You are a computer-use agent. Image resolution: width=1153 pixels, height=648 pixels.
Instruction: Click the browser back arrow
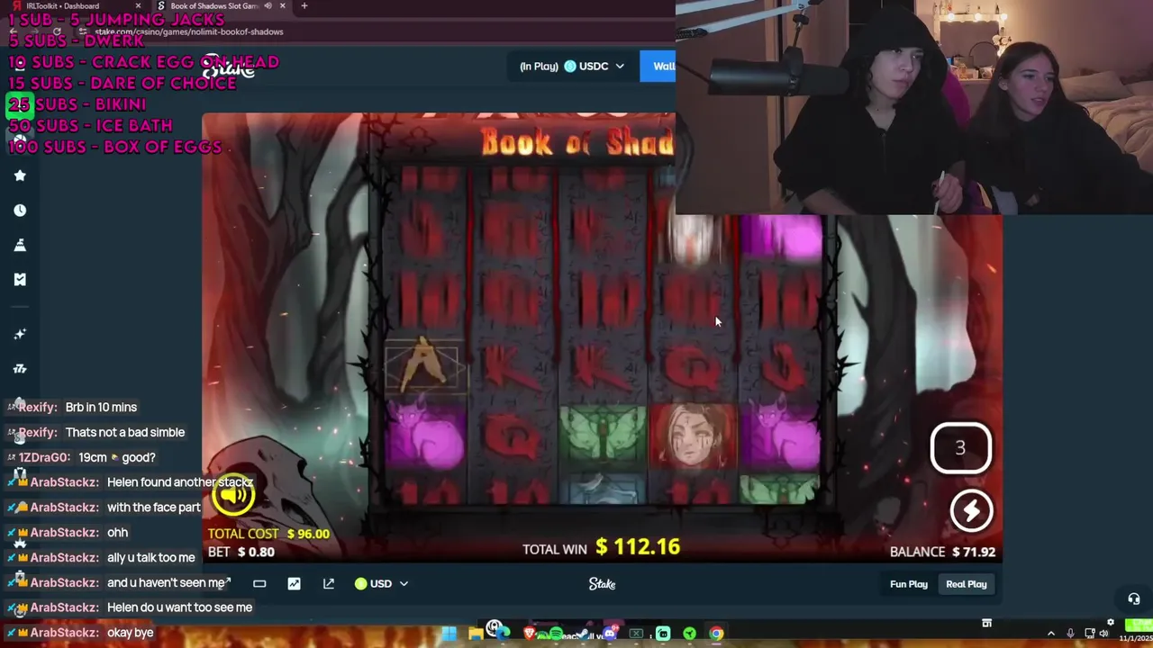(x=13, y=31)
